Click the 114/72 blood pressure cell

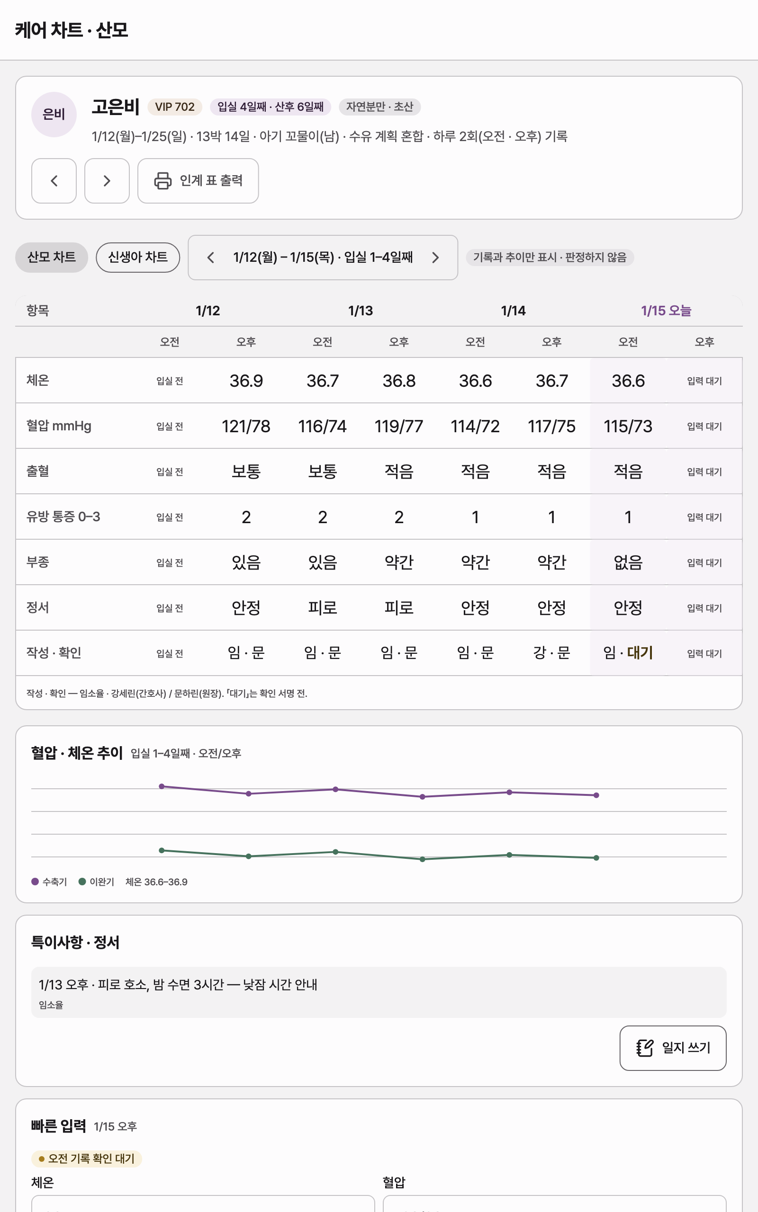(x=475, y=426)
